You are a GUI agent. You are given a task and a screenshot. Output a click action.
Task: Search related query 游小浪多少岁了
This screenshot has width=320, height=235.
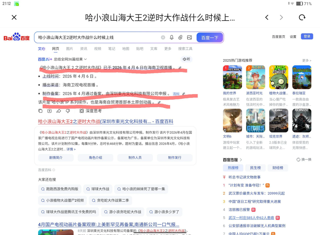pyautogui.click(x=164, y=212)
